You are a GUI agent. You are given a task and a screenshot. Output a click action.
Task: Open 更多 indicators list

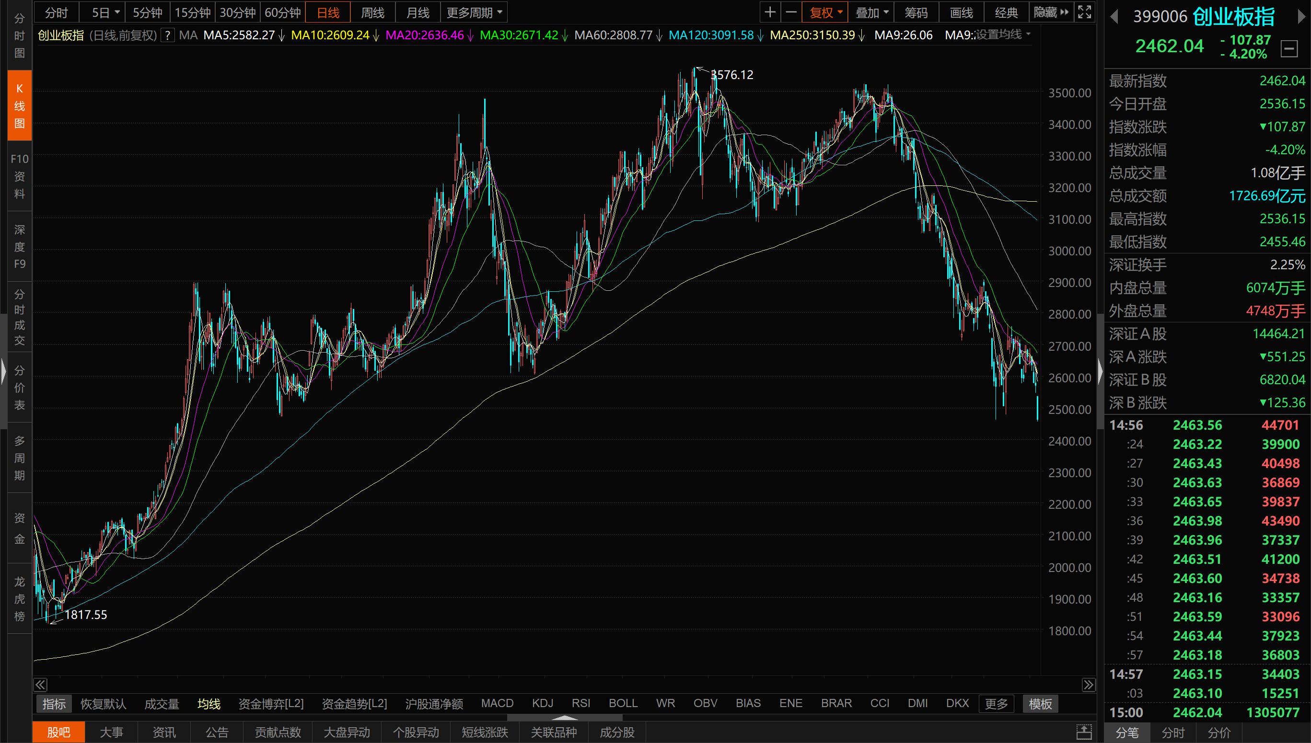coord(996,704)
